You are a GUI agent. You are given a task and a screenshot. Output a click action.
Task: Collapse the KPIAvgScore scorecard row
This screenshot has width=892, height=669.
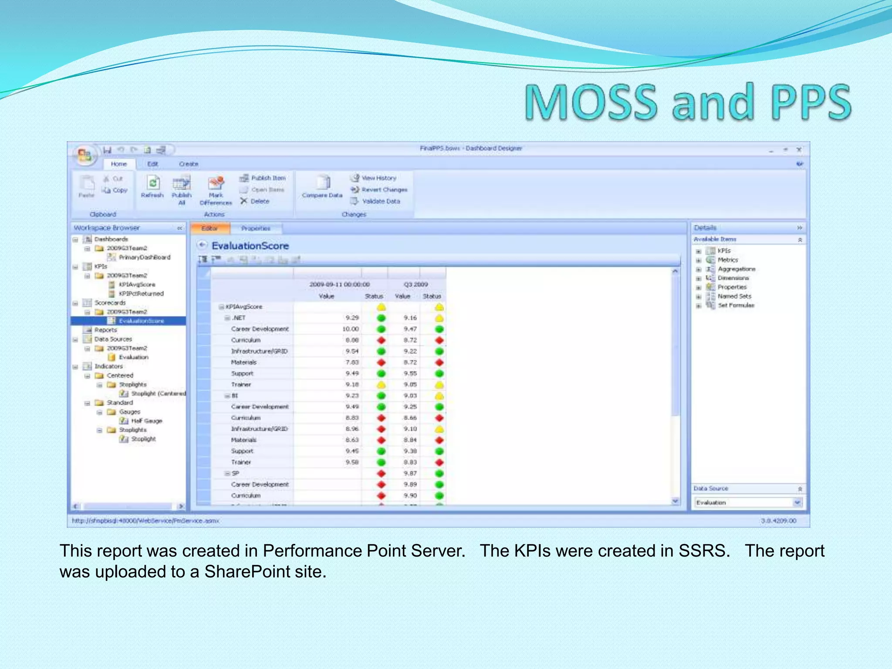(221, 307)
